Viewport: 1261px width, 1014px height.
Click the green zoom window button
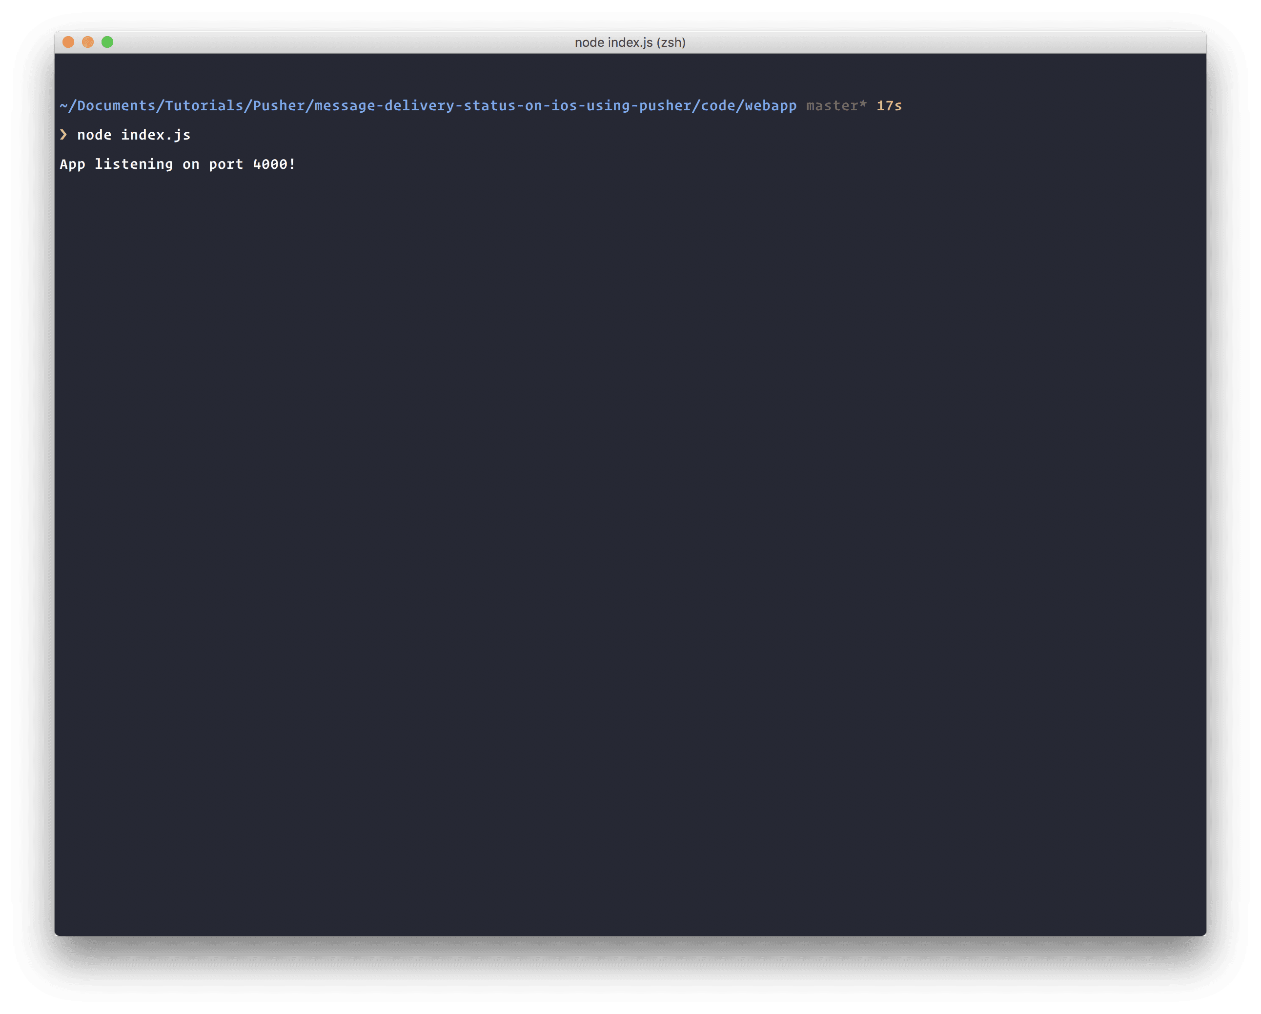[x=108, y=42]
